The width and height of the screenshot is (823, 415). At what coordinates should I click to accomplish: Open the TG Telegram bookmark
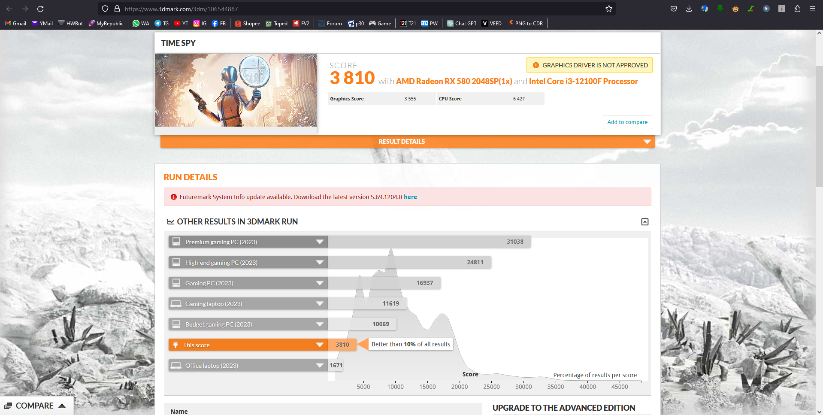click(162, 23)
